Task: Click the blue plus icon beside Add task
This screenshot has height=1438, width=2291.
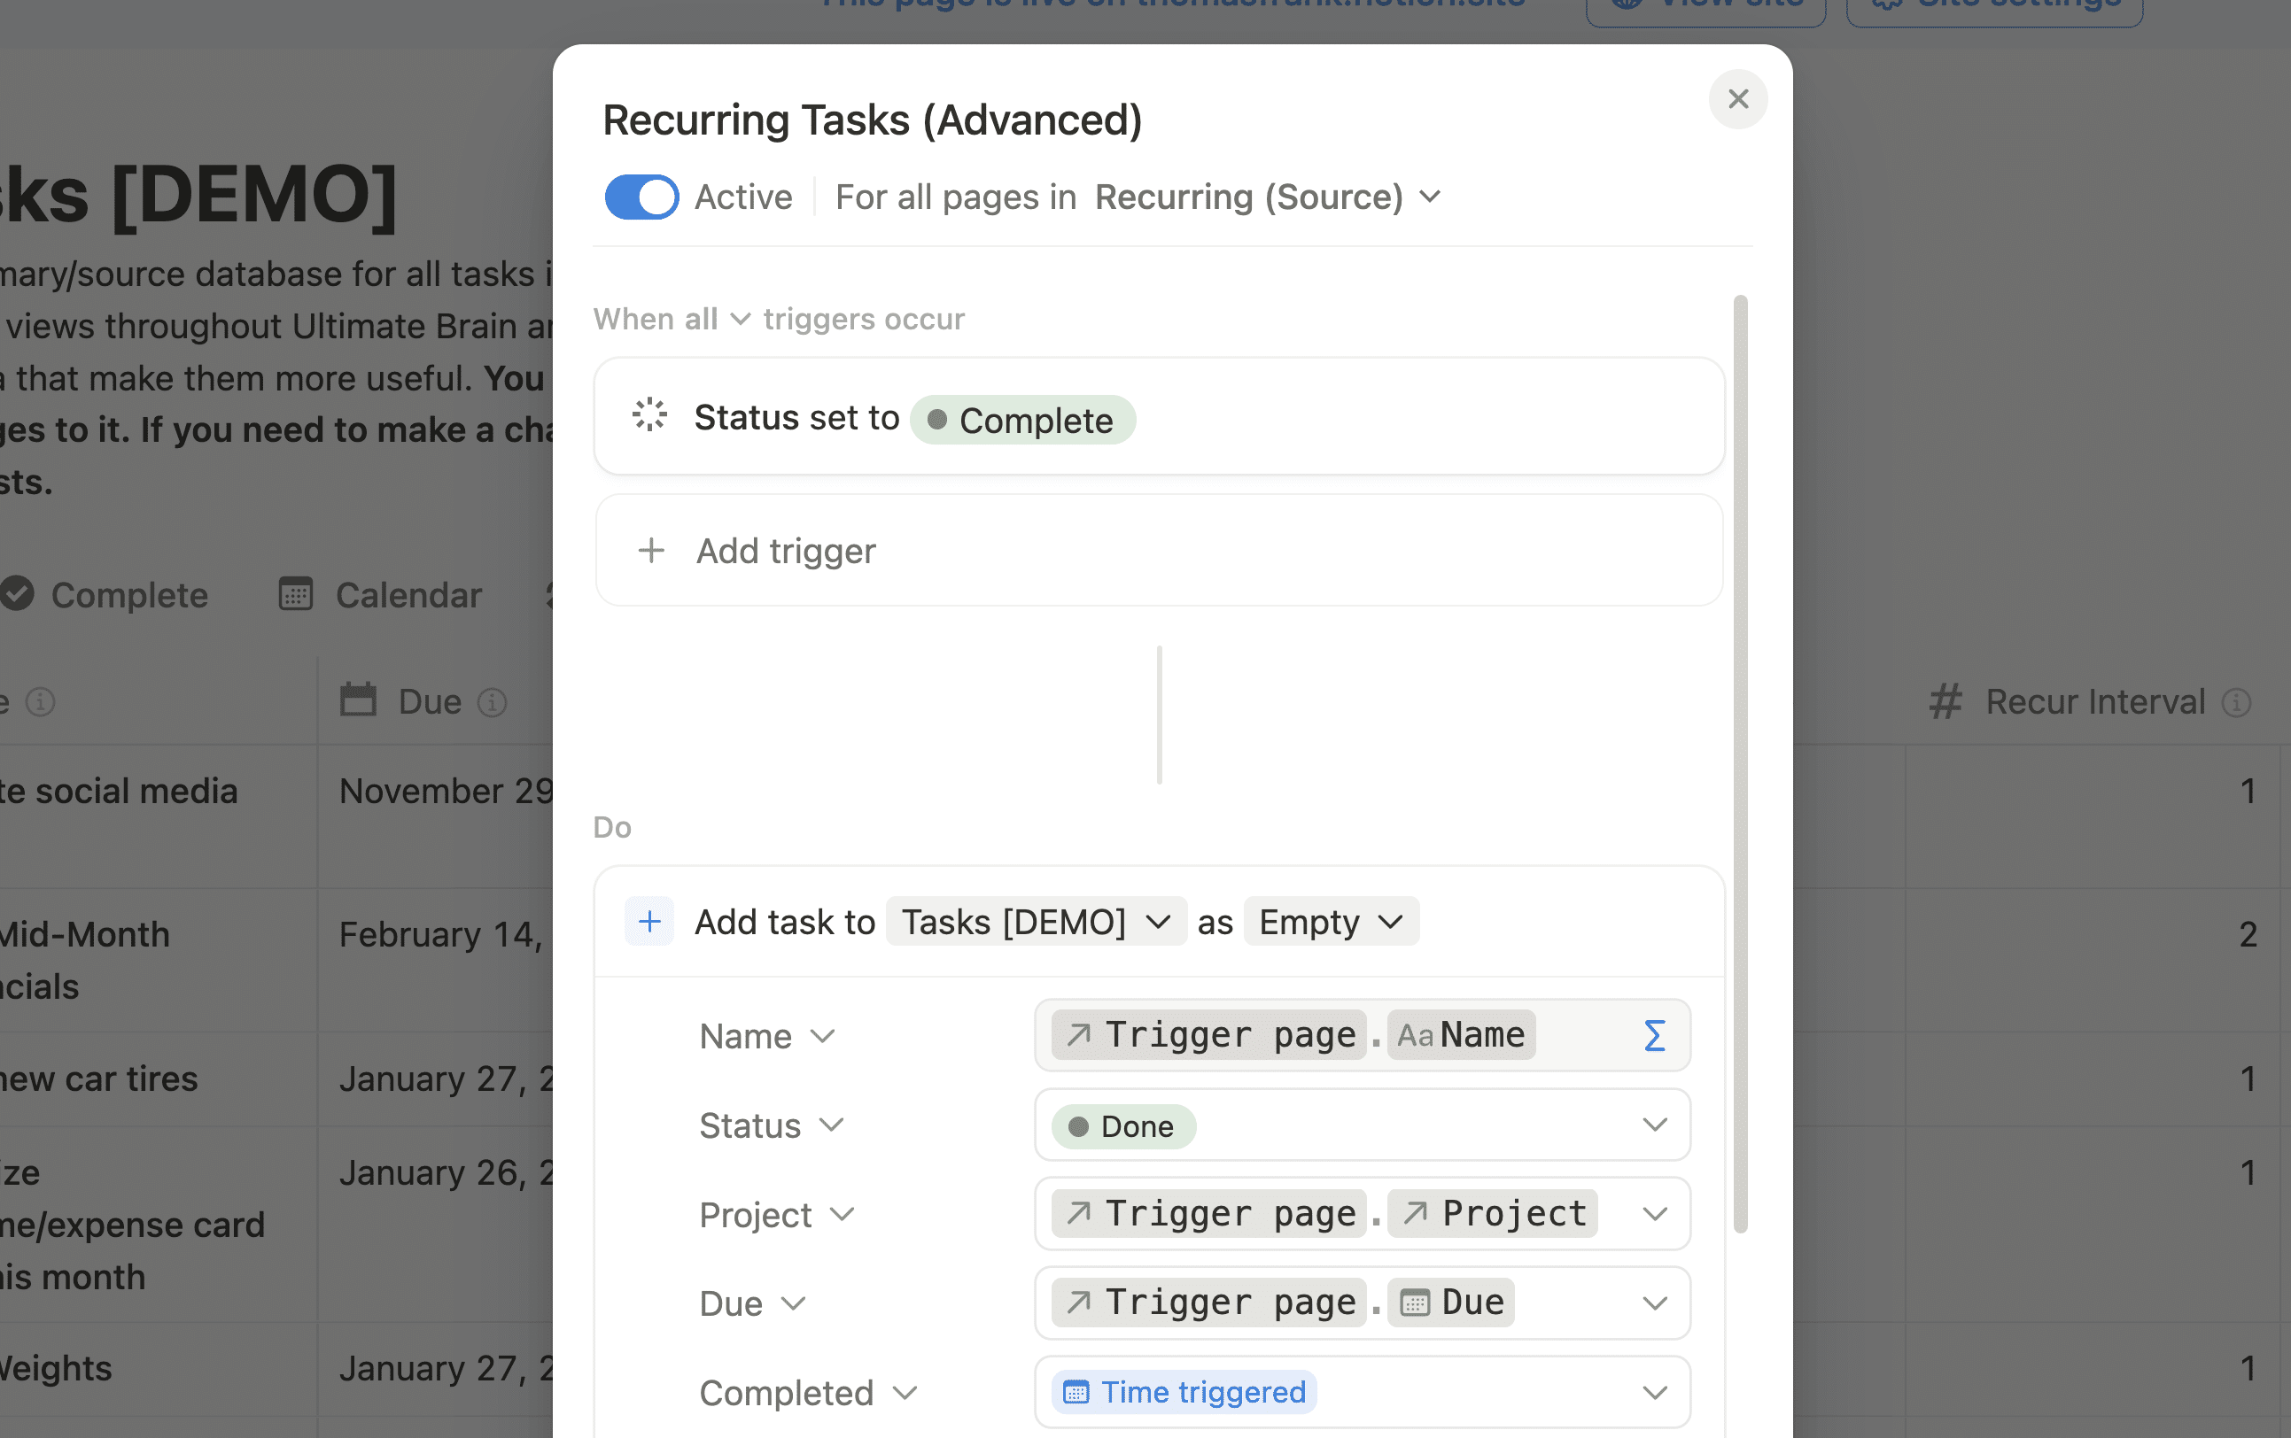Action: pos(649,922)
